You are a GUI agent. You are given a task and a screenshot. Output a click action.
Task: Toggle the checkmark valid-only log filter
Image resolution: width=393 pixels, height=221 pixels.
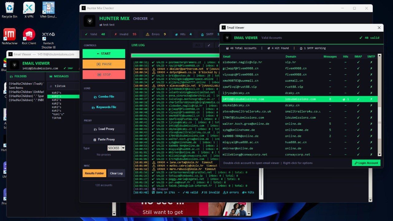pos(209,45)
